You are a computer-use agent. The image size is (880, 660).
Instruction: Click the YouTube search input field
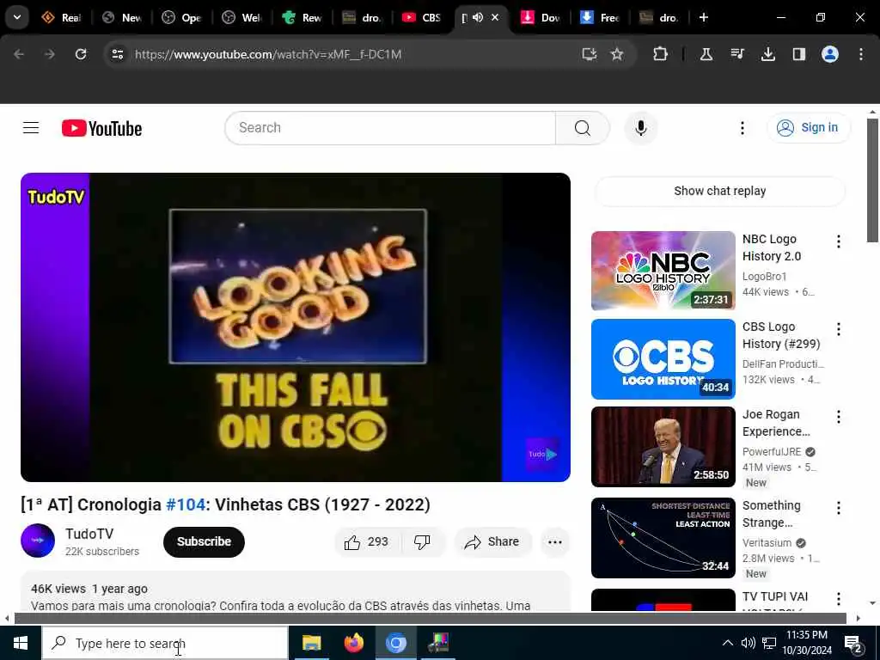[390, 128]
